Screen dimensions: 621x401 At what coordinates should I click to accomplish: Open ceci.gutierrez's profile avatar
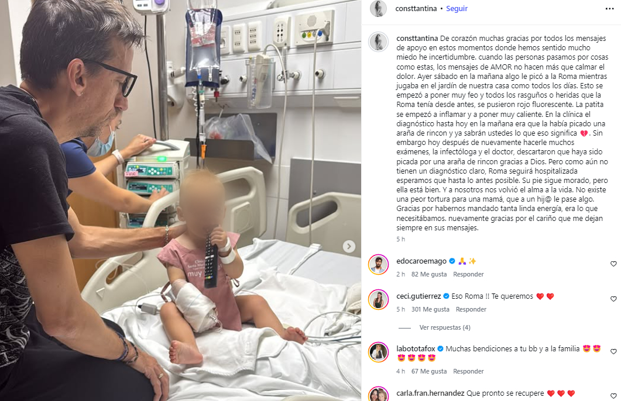click(378, 299)
